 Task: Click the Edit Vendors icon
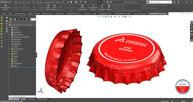point(109,6)
